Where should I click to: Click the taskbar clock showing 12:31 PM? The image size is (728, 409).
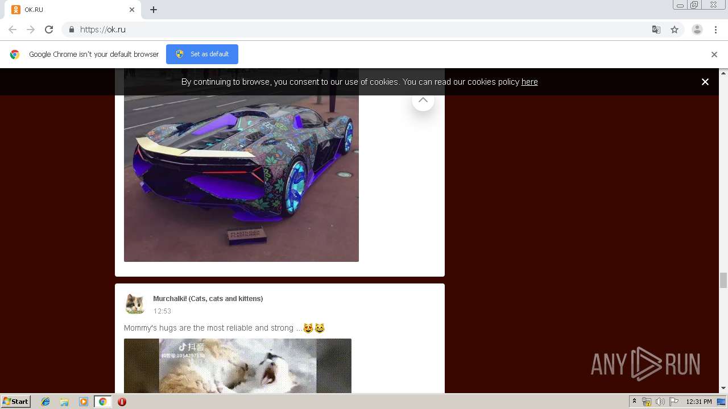[699, 402]
